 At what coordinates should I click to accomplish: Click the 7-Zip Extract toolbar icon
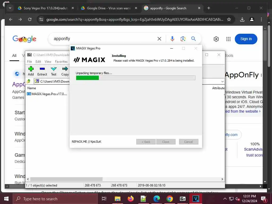42,69
